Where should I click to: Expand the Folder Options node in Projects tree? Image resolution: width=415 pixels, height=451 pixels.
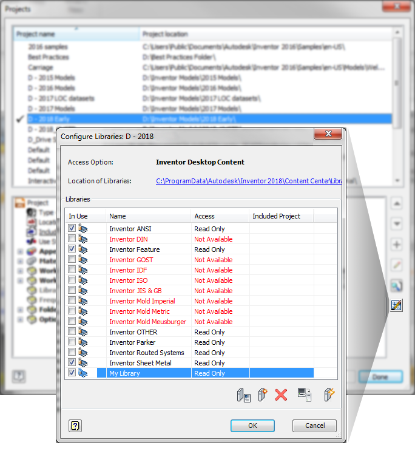[20, 310]
